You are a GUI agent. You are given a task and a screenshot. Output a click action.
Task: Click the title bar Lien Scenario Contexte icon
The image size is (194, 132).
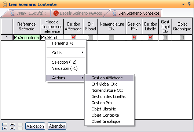[5, 4]
